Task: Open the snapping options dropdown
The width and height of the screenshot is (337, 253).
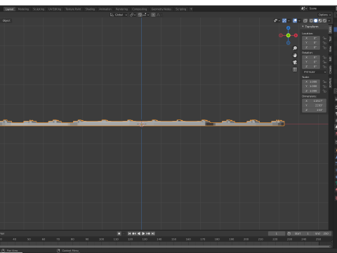Action: 146,15
